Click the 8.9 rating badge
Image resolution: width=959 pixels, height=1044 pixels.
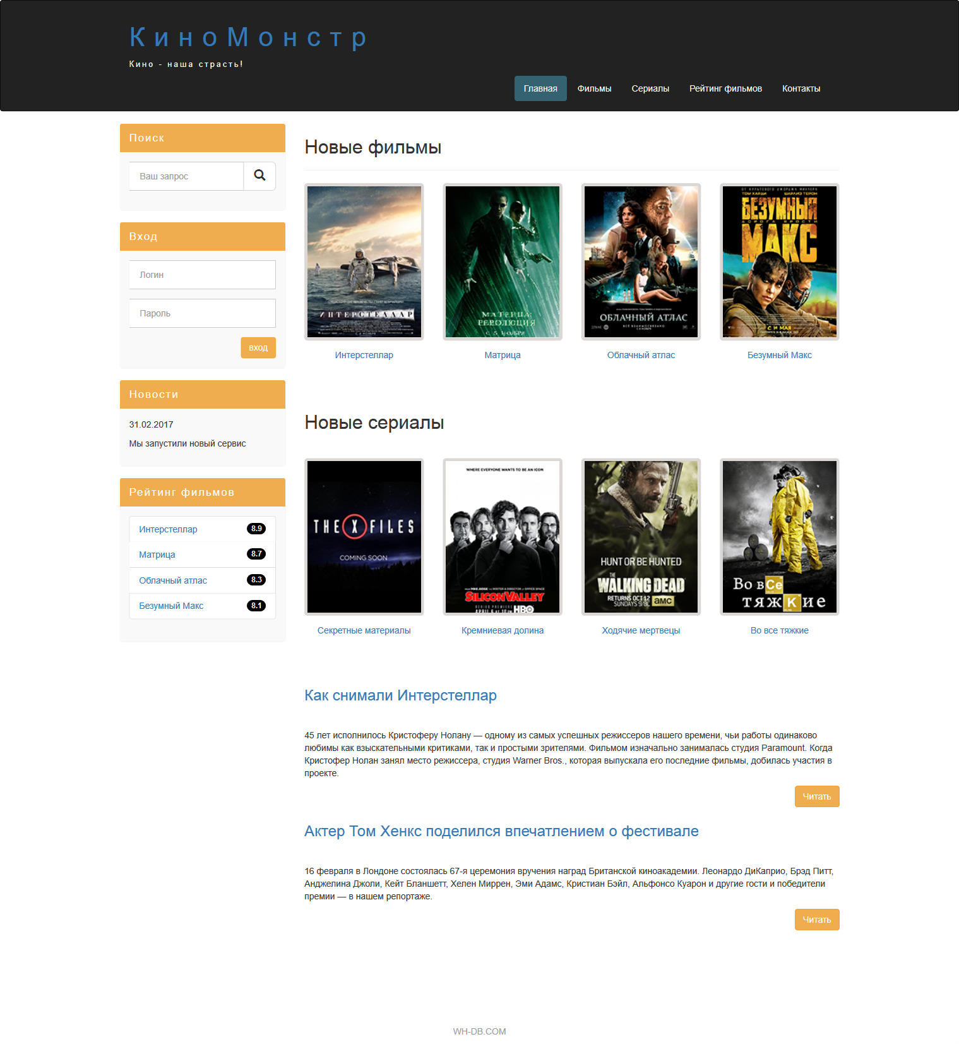(x=256, y=529)
